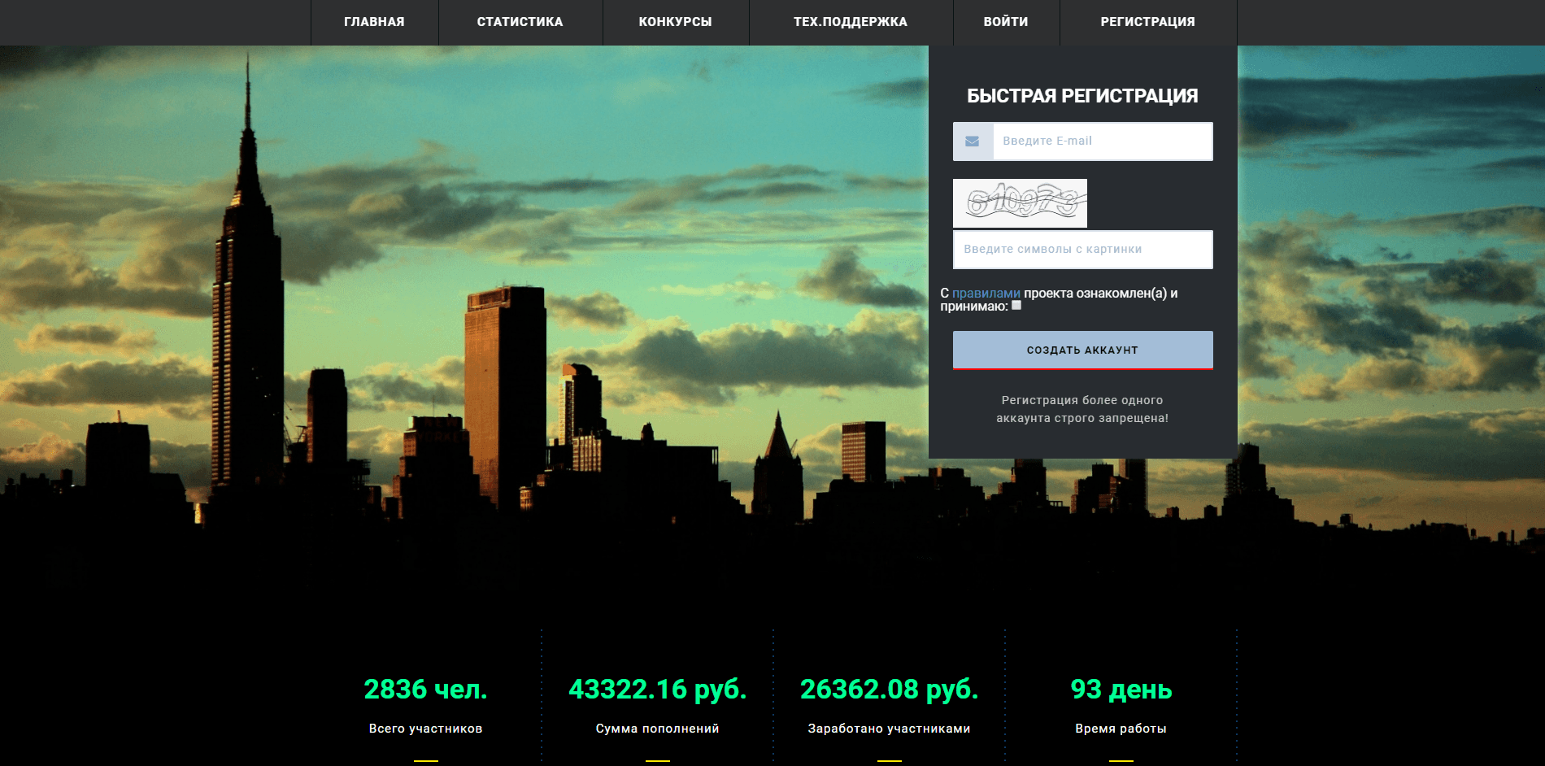
Task: Click the 26362.08 руб. earnings figure
Action: 889,690
